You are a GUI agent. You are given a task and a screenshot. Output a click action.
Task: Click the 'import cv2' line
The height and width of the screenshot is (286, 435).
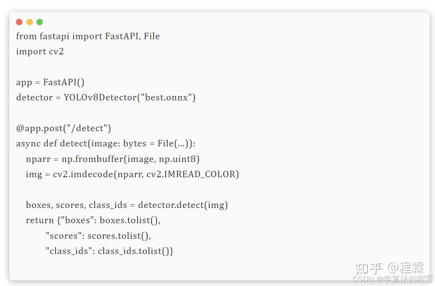pyautogui.click(x=40, y=52)
